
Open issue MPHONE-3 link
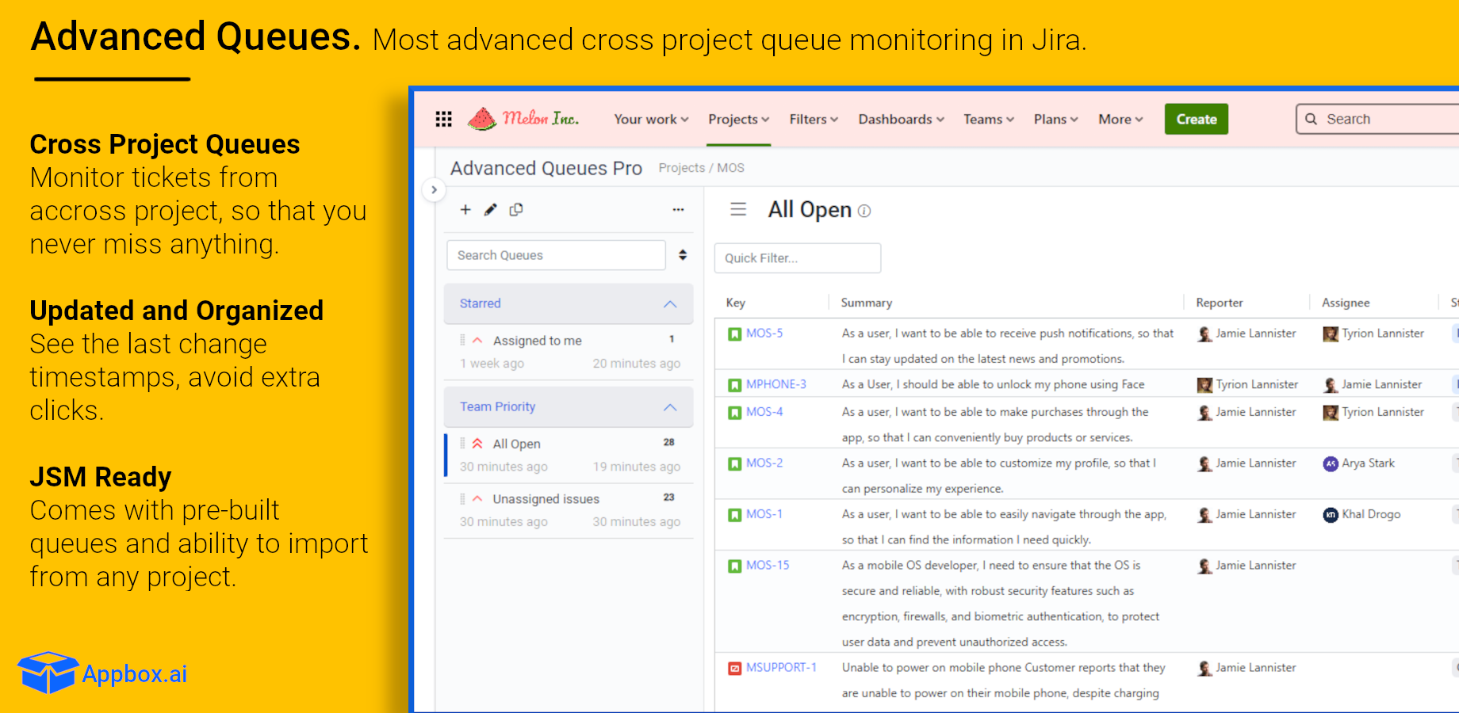click(x=776, y=384)
